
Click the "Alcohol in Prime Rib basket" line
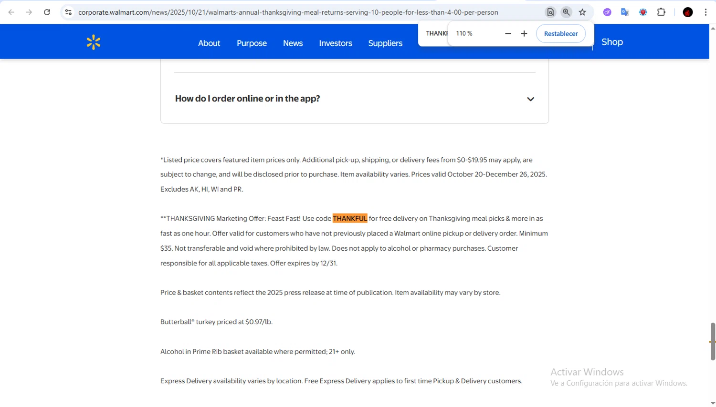(x=258, y=352)
